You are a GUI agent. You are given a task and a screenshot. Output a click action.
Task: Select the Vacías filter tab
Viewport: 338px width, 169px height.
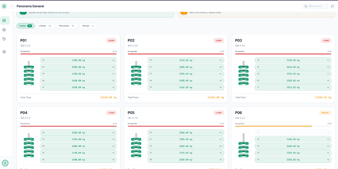pos(88,26)
